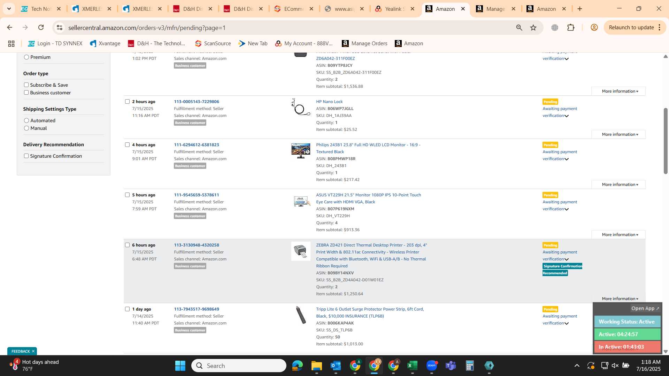
Task: Open Calculator from taskbar
Action: click(x=470, y=366)
